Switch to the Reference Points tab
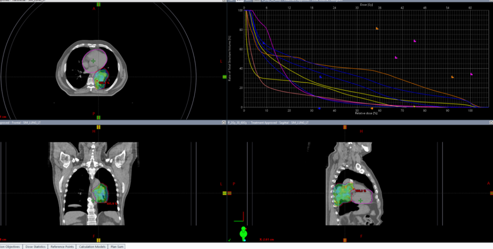493x249 pixels. [62, 246]
